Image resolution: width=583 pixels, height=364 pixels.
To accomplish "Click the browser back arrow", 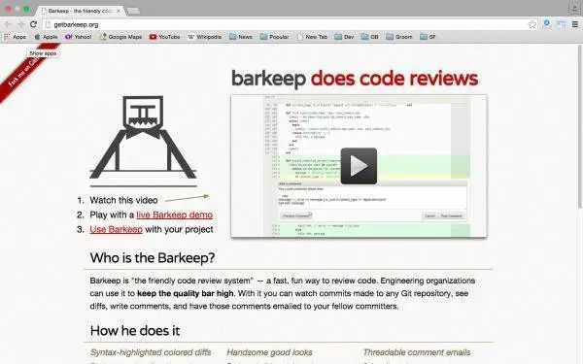I will 8,24.
